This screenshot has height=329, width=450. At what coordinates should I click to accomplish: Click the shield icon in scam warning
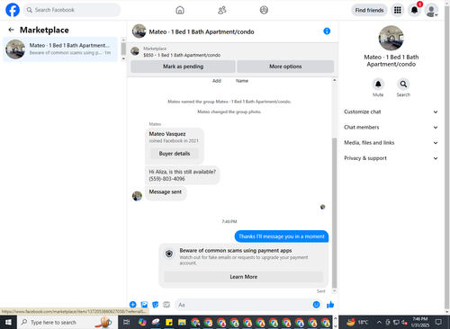(169, 253)
